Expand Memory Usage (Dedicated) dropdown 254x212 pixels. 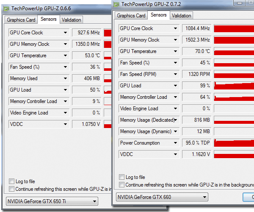click(x=175, y=120)
